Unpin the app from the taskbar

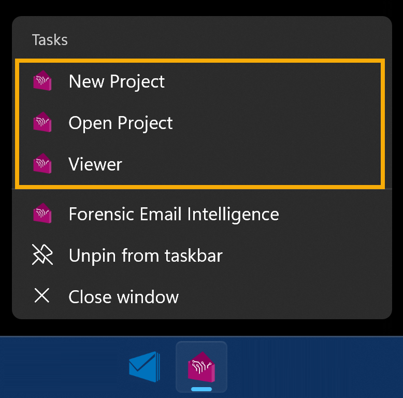coord(146,255)
